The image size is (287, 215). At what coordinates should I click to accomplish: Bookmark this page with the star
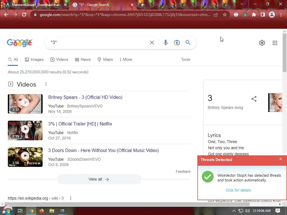click(225, 15)
